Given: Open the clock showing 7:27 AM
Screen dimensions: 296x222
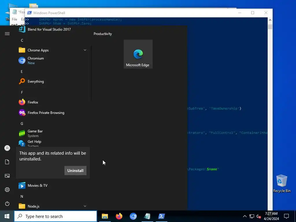Looking at the screenshot, I should (271, 216).
